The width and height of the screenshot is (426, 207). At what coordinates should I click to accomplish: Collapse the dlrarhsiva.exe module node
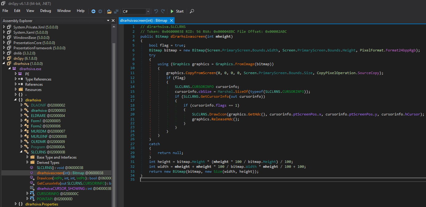point(10,69)
